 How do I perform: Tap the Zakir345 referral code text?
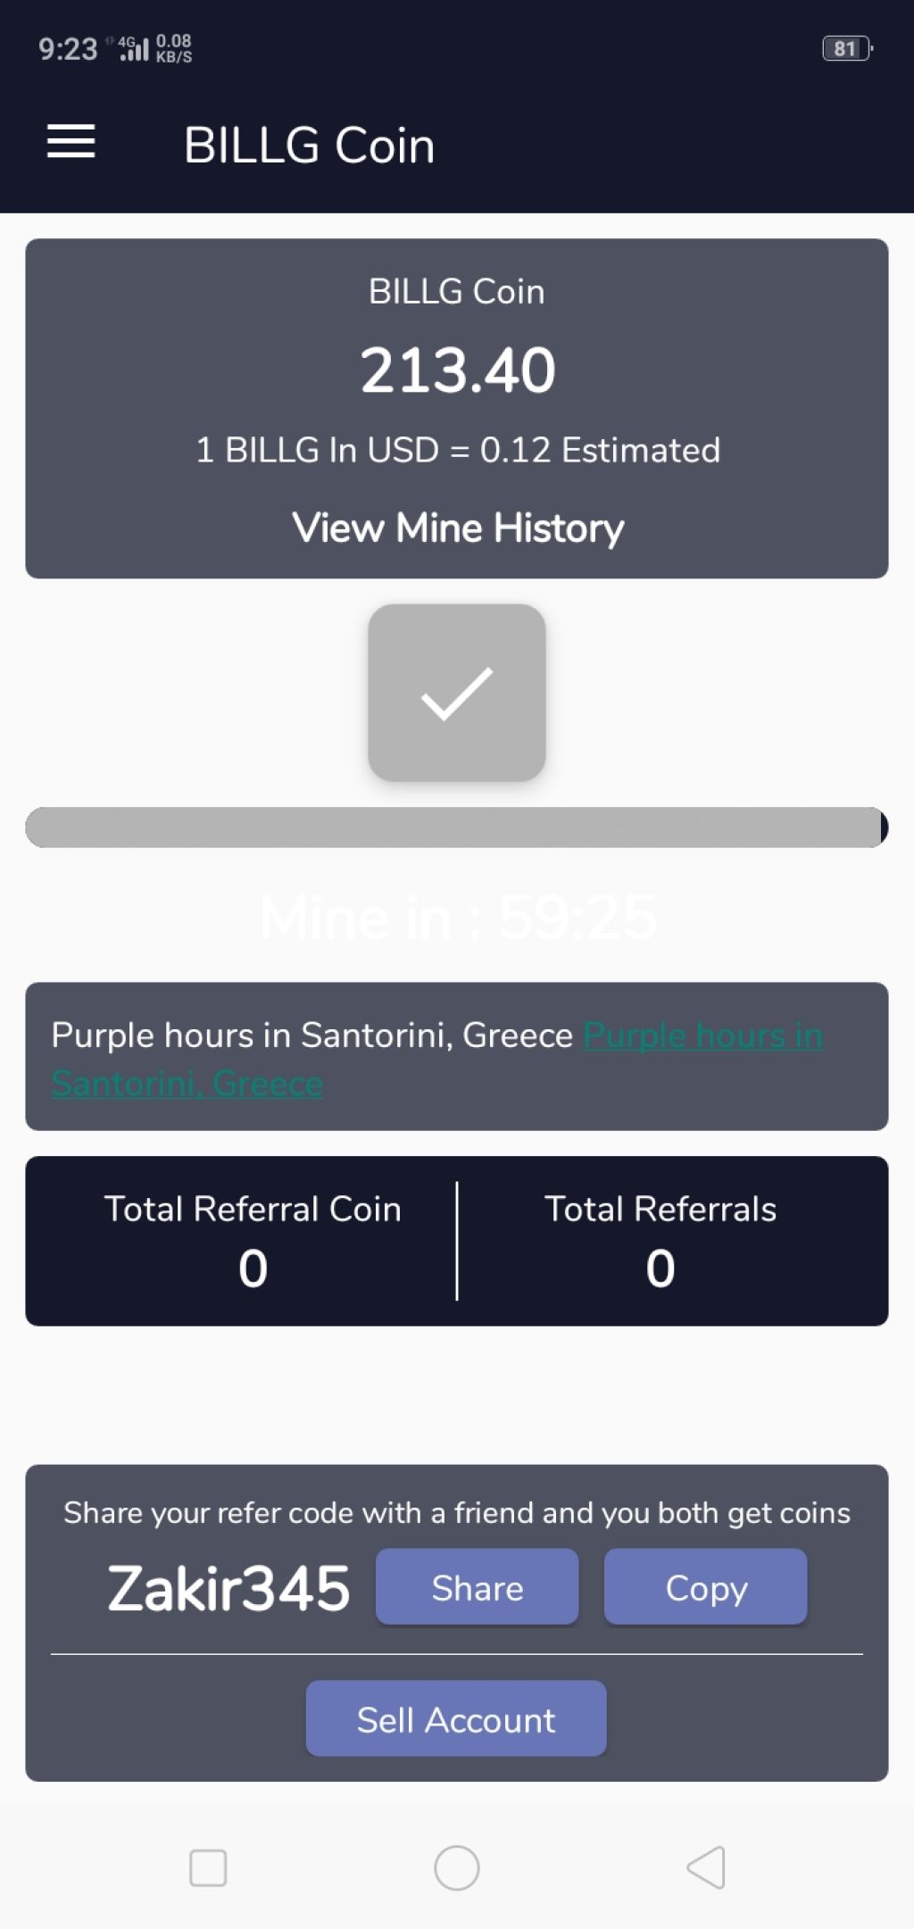pos(228,1588)
